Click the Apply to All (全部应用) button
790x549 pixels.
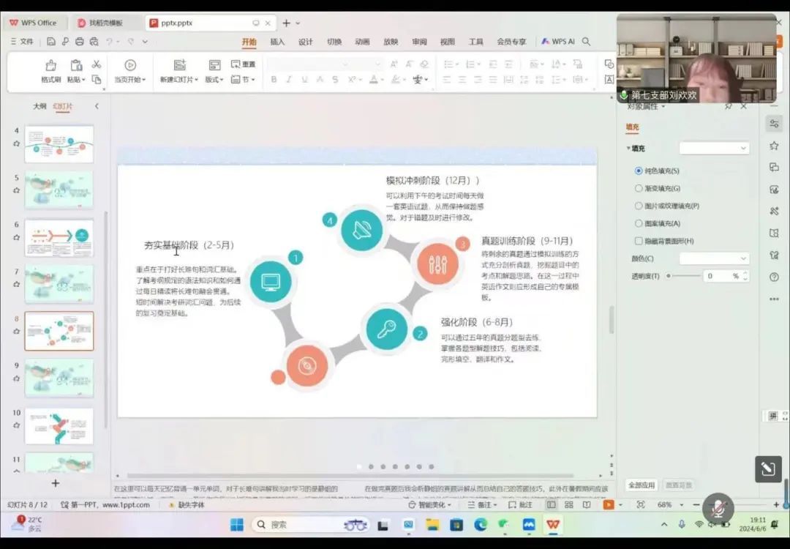[x=641, y=485]
